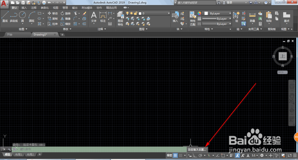Click the Undo arrow in quick access toolbar
This screenshot has height=160, width=298.
(x=49, y=3)
